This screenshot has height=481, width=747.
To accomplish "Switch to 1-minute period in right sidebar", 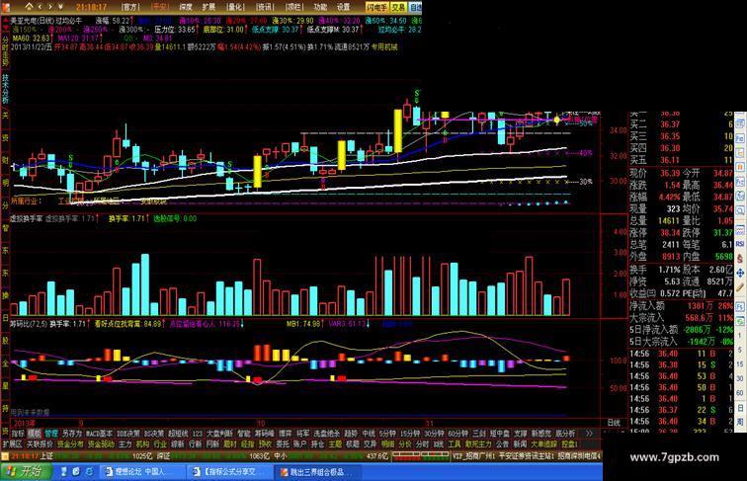I will point(740,336).
